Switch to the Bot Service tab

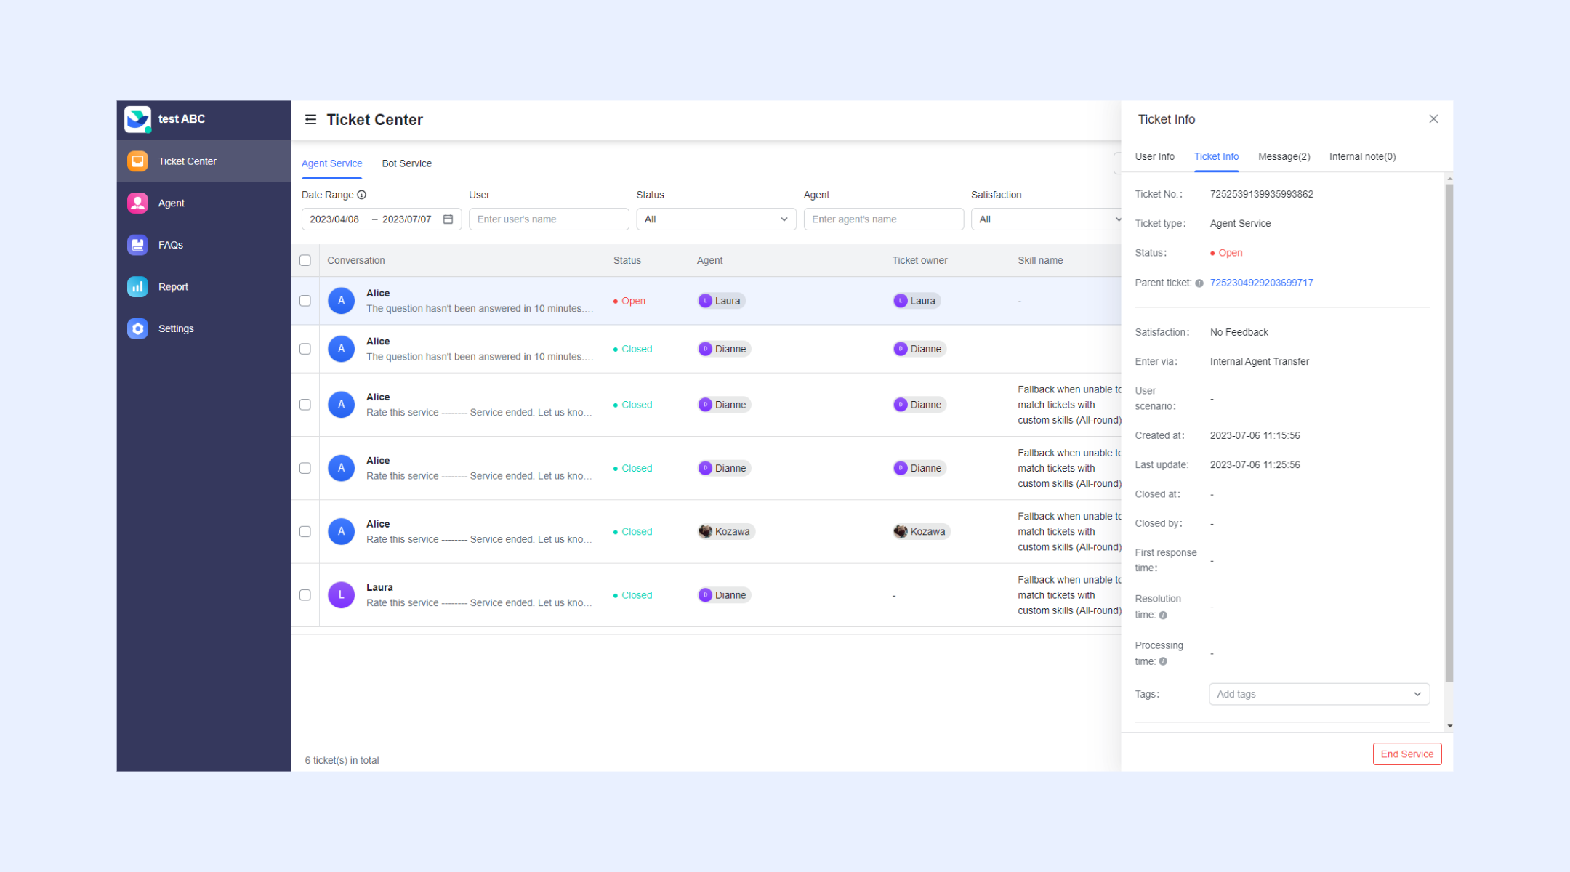(406, 163)
